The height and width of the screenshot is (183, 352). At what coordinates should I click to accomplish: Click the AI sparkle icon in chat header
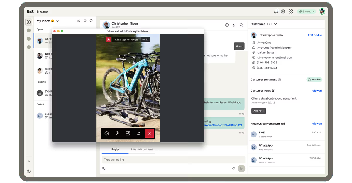234,25
